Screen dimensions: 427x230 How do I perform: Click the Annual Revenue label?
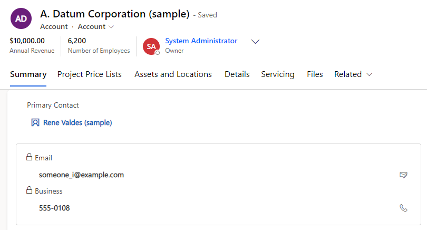pyautogui.click(x=32, y=51)
